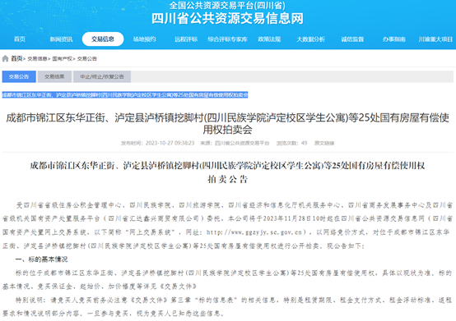Switch to the 中止/终止/恢复公告 tab

click(102, 76)
